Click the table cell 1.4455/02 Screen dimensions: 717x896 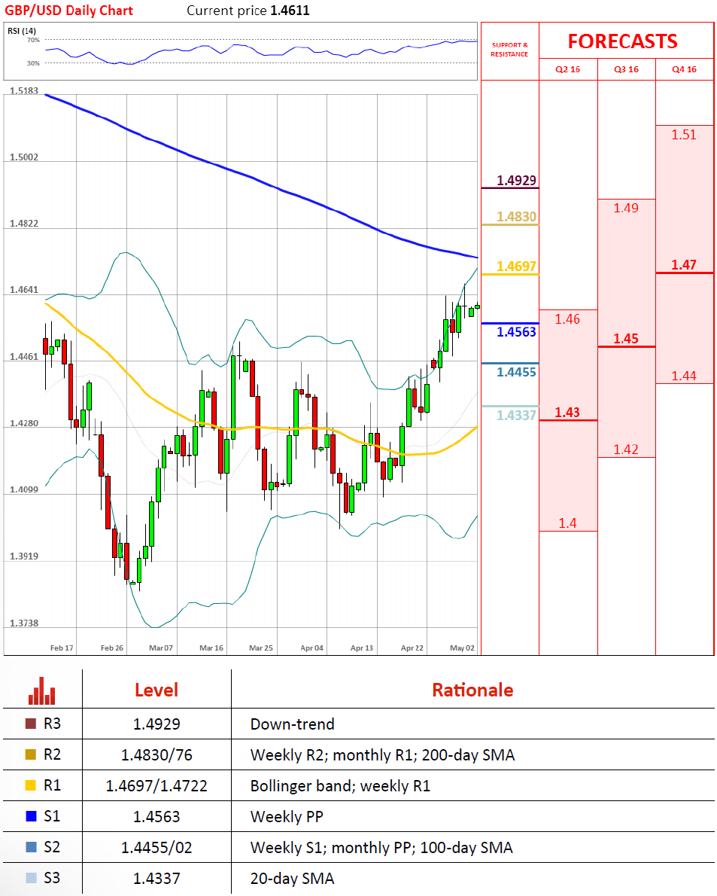[x=156, y=848]
